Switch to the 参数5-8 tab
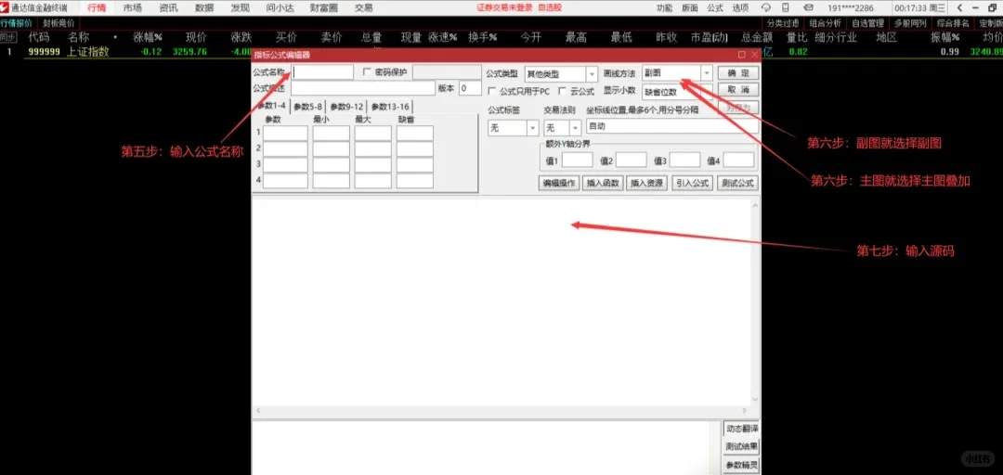The image size is (1003, 475). pos(307,107)
